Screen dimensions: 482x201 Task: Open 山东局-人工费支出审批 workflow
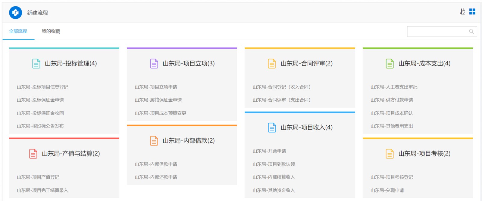(394, 87)
